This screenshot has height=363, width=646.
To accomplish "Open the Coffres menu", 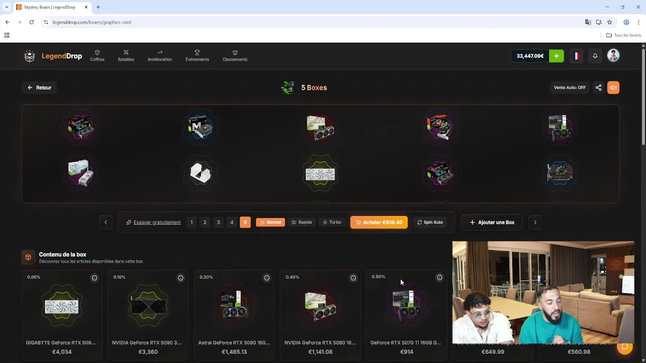I will click(97, 55).
